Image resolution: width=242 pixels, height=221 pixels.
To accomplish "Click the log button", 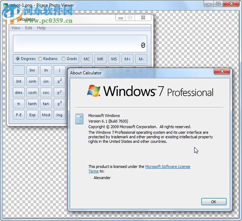I will pos(60,115).
